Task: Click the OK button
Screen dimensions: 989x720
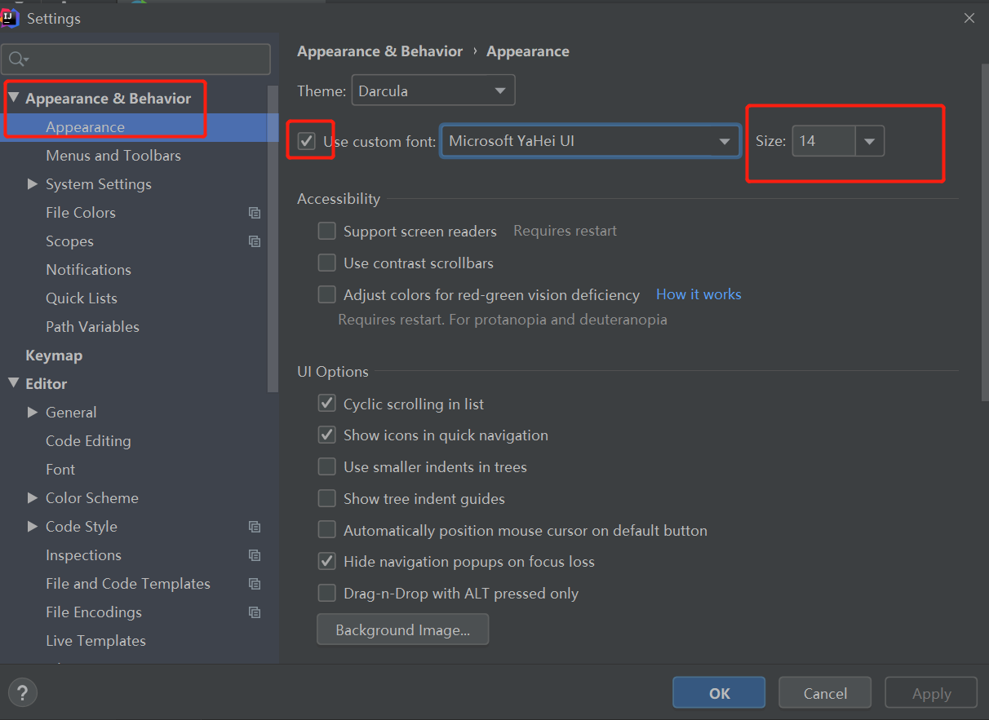Action: point(719,692)
